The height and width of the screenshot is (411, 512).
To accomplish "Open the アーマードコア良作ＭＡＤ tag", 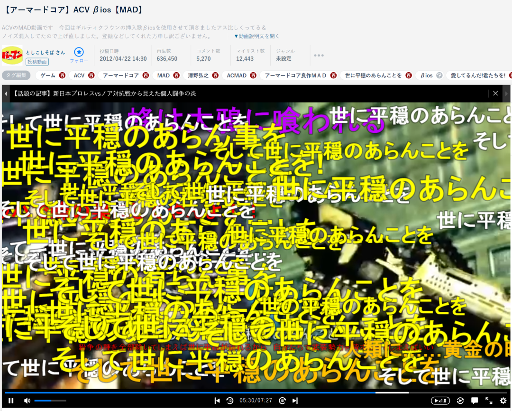I will coord(295,75).
